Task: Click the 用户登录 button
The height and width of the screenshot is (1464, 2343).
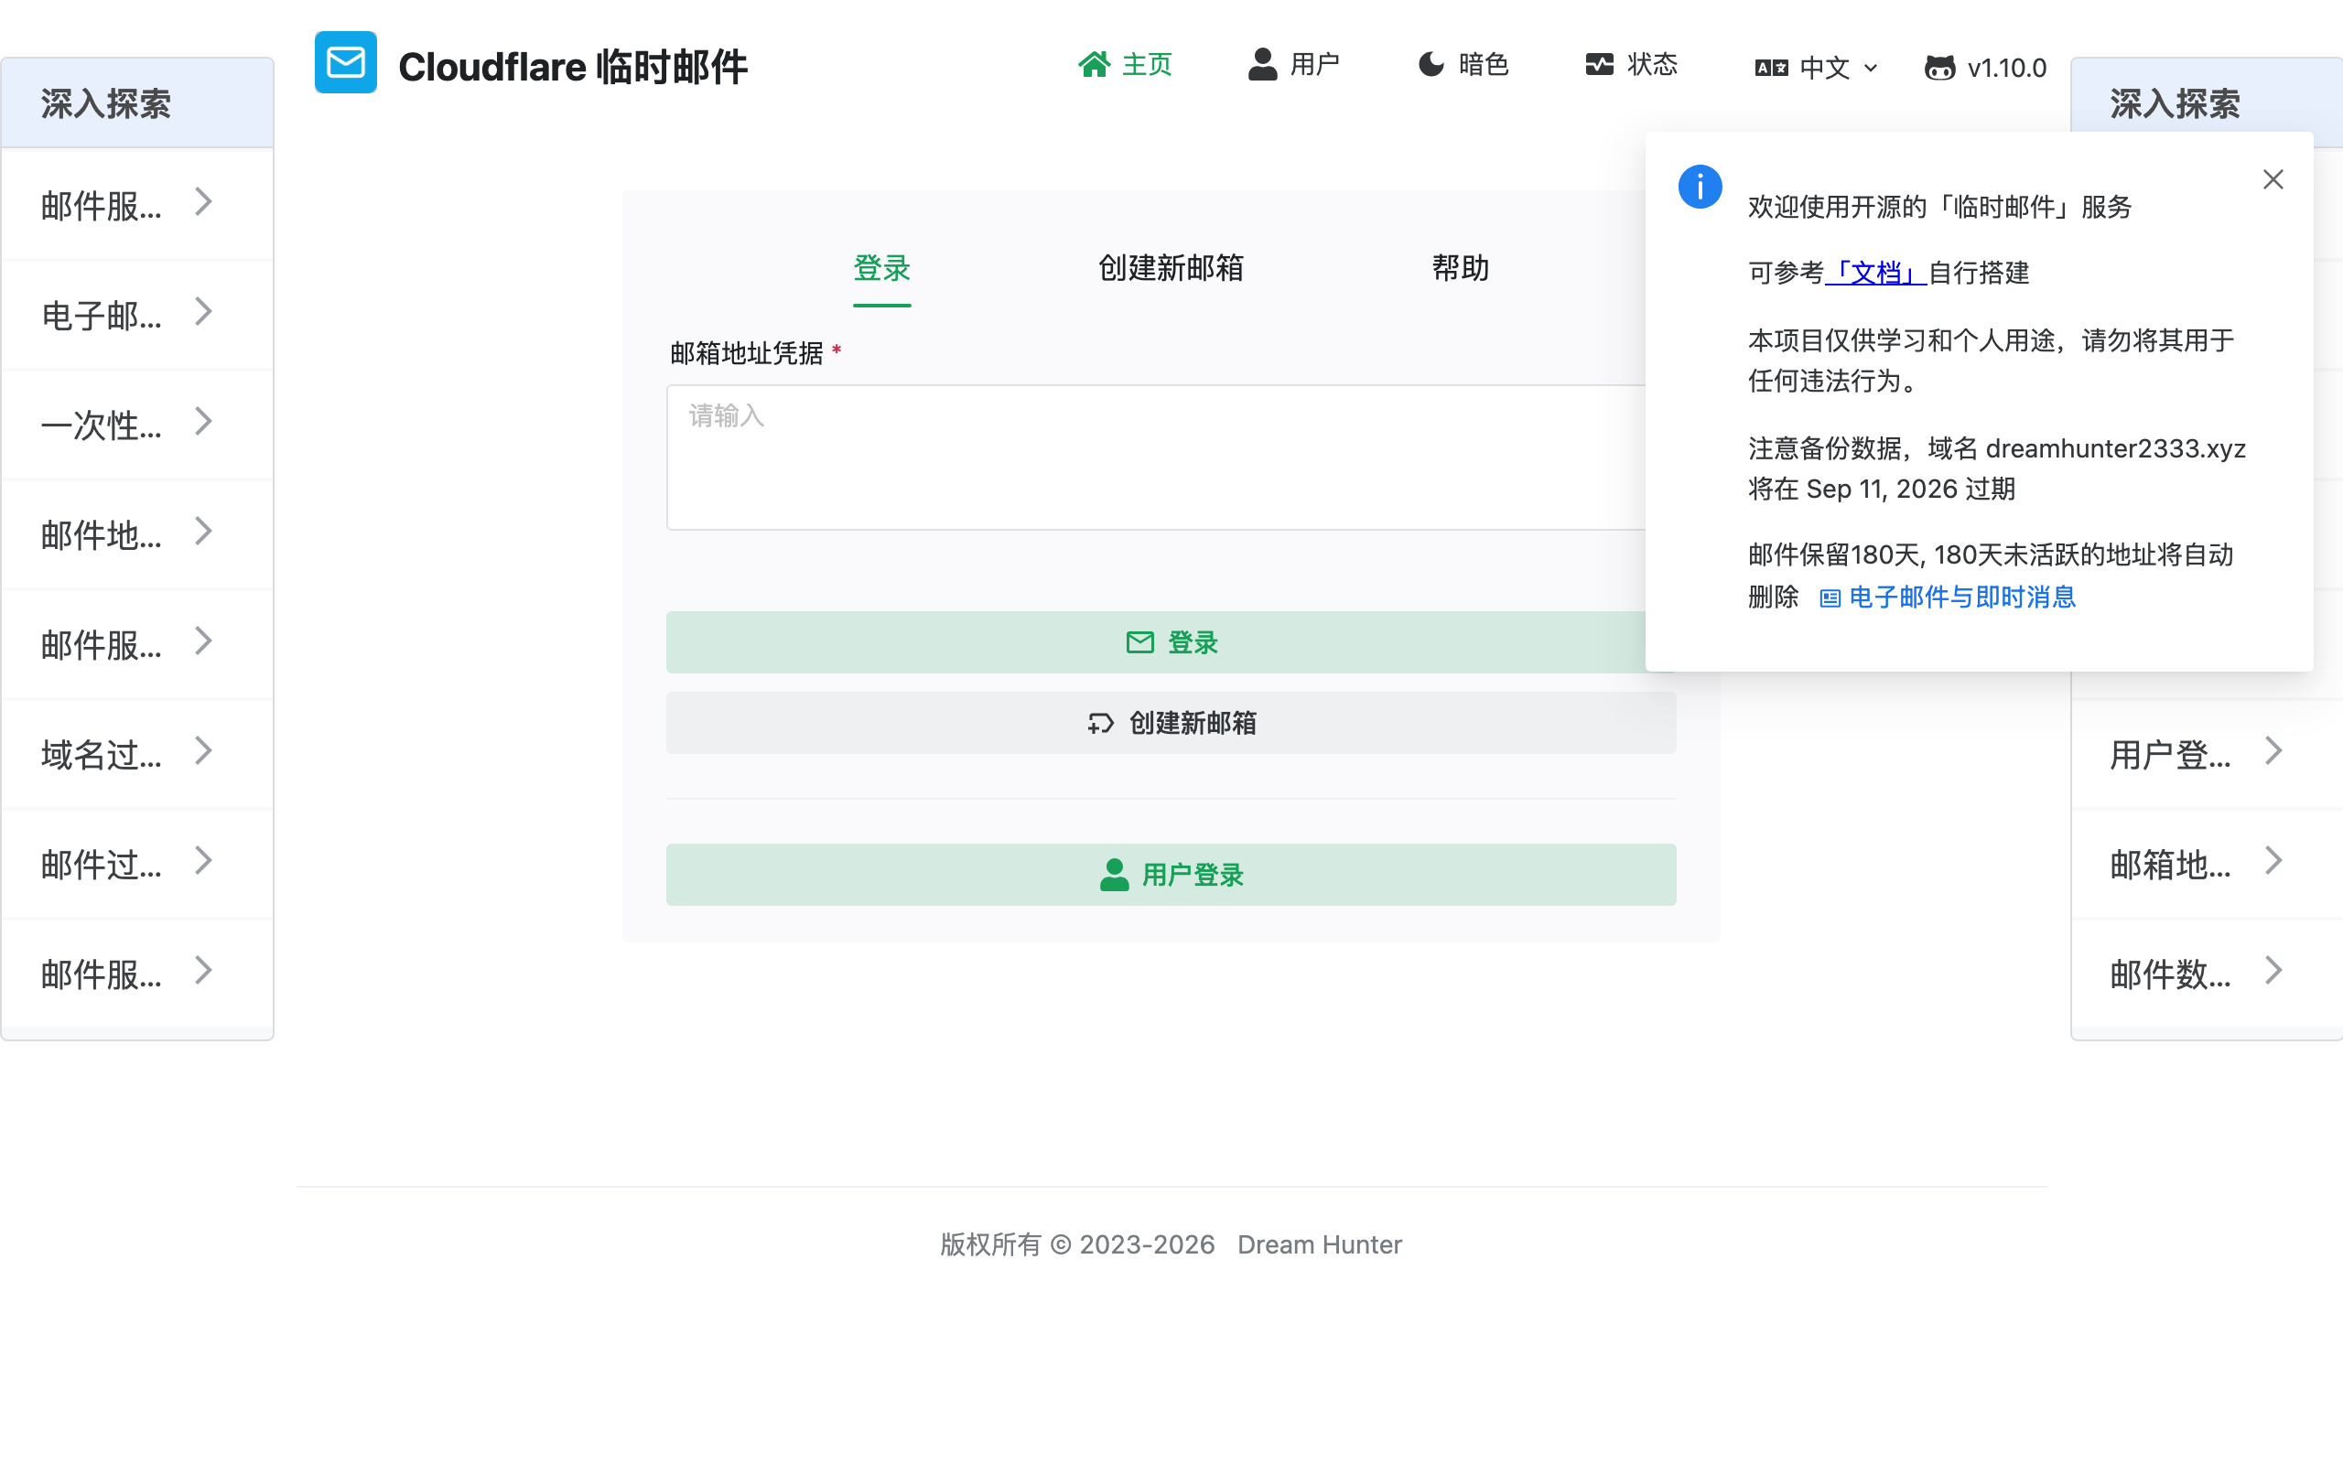Action: coord(1171,875)
